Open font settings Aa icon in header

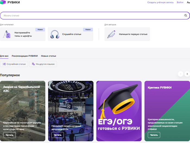pyautogui.click(x=188, y=2)
